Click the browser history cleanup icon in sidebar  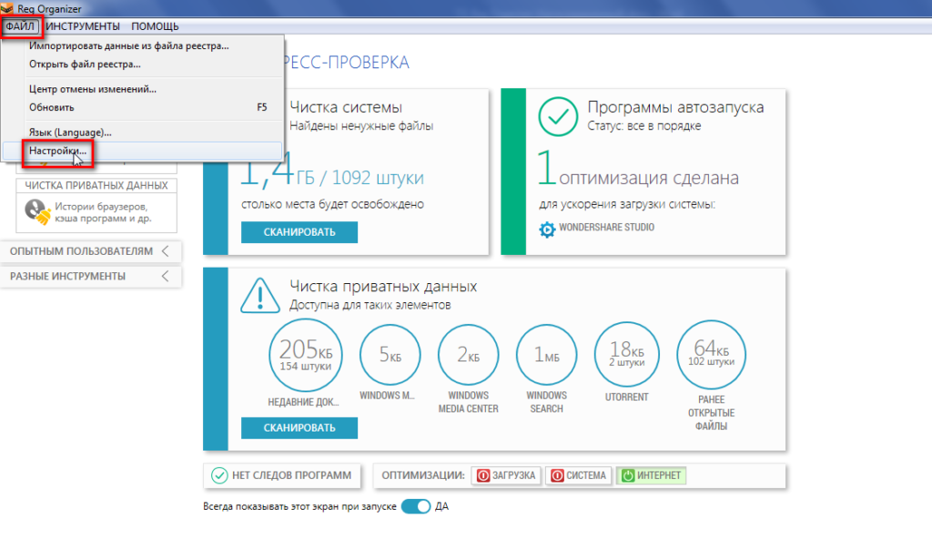37,211
